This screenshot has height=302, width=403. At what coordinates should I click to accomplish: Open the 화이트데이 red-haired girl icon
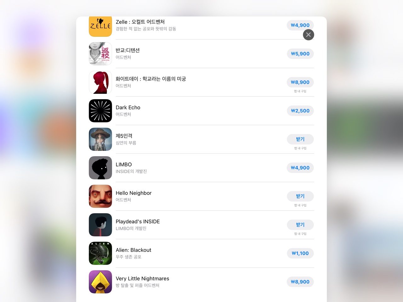pos(100,82)
